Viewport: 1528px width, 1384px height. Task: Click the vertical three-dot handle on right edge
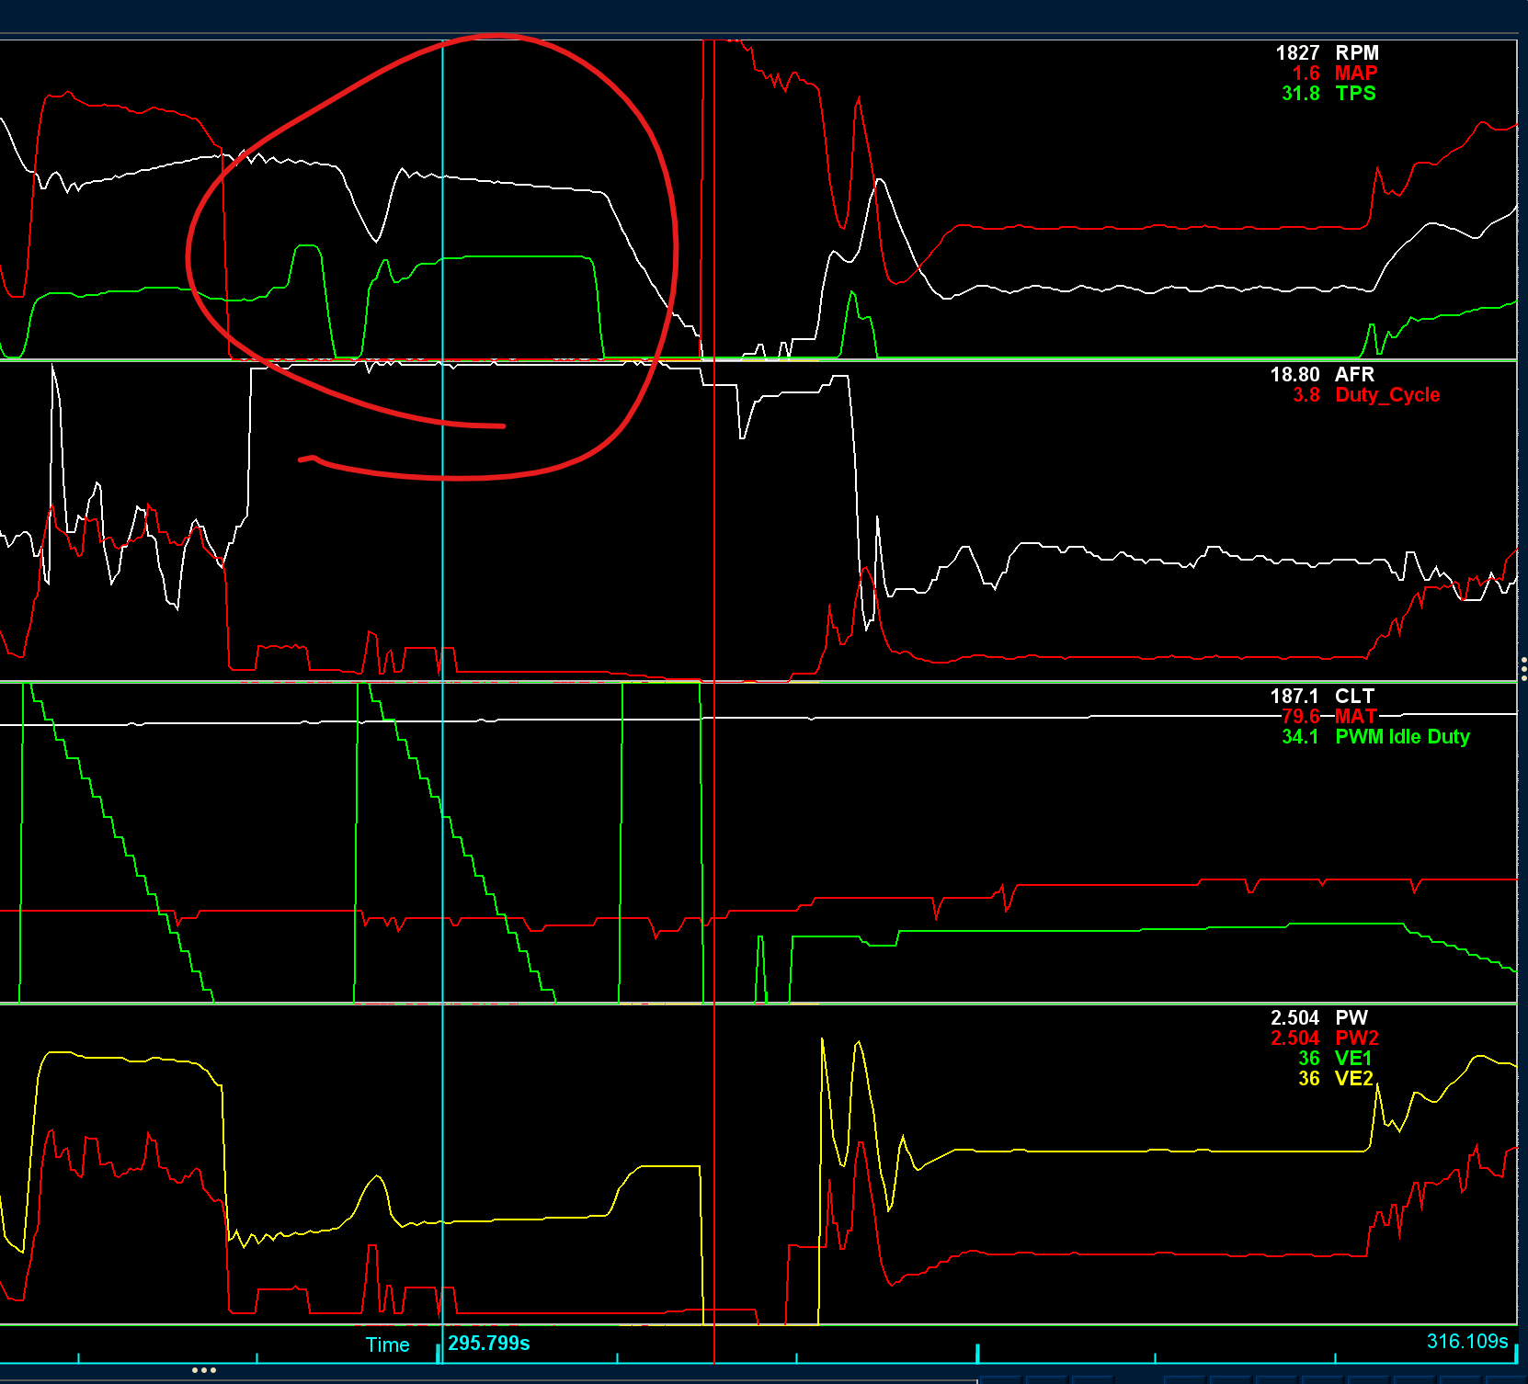(x=1523, y=668)
